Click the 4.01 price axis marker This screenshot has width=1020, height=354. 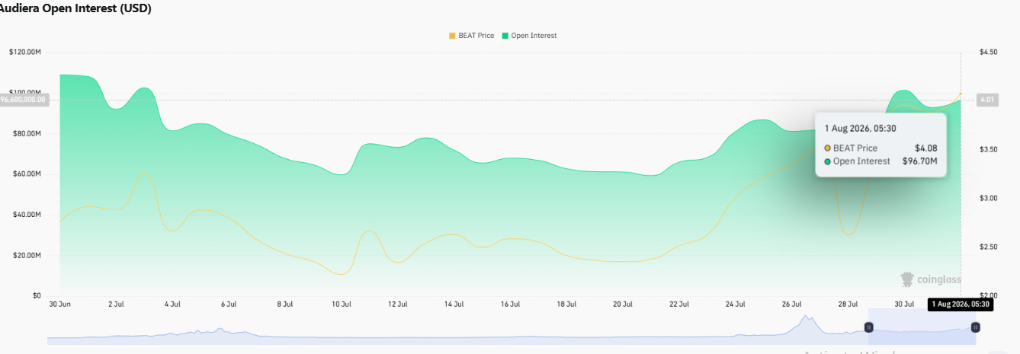(x=987, y=99)
